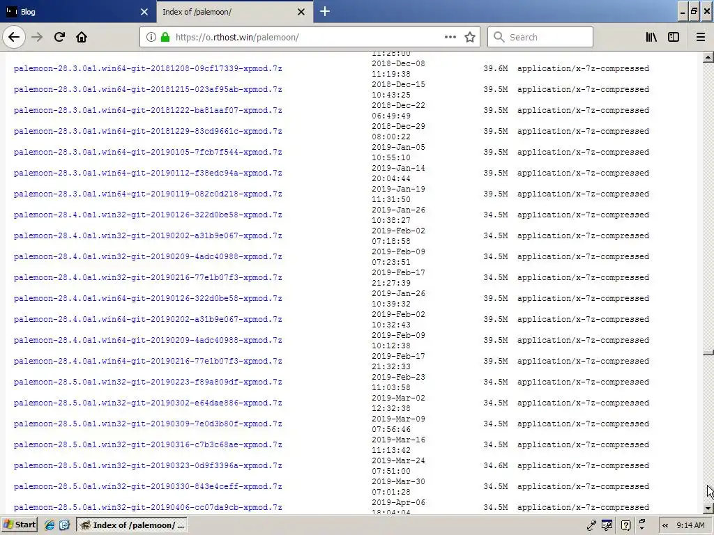The height and width of the screenshot is (535, 714).
Task: Download win64 build 20190112-f38edc94a
Action: (x=148, y=173)
